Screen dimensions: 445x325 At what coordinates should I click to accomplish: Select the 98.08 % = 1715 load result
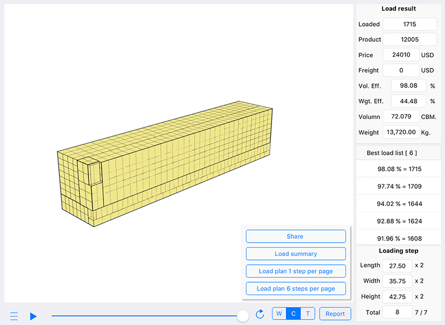coord(399,169)
